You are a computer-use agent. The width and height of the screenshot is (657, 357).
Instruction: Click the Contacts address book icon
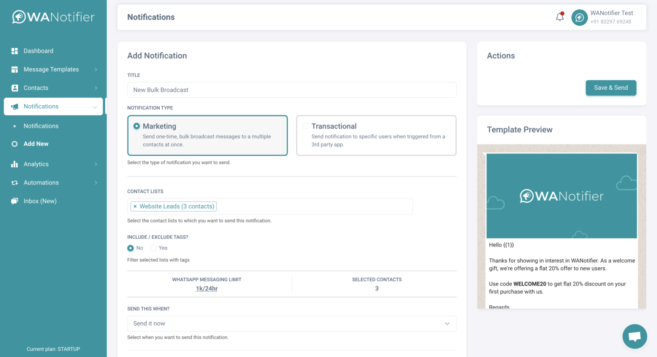(15, 88)
